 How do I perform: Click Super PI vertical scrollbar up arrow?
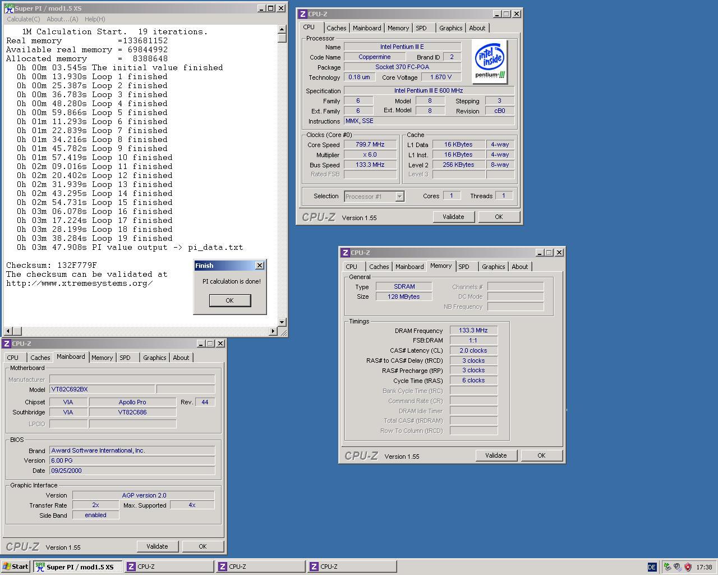(x=282, y=29)
